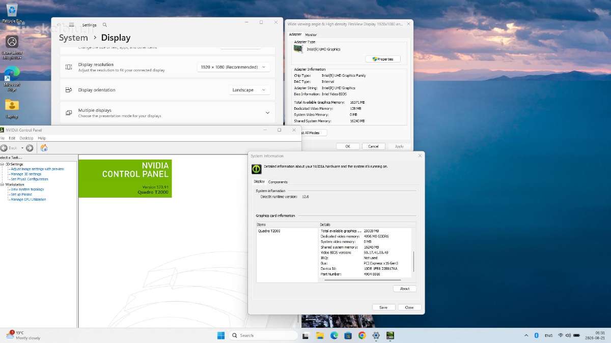Open the Edit menu in NVIDIA Control Panel
Viewport: 611px width, 343px height.
12,138
